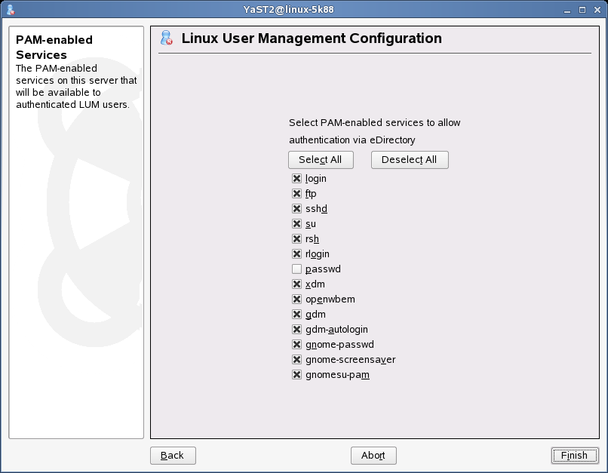
Task: Maximize the YaST2 window
Action: pos(582,9)
